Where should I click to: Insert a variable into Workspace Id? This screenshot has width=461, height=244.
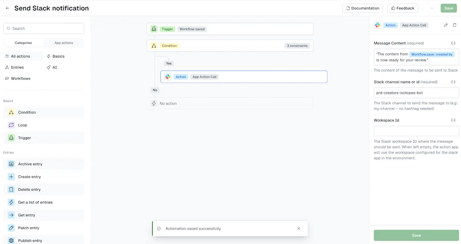pyautogui.click(x=453, y=120)
